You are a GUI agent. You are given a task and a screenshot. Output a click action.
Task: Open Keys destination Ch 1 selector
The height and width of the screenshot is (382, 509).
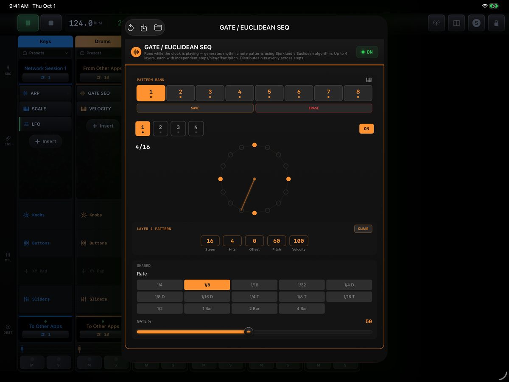pos(45,334)
